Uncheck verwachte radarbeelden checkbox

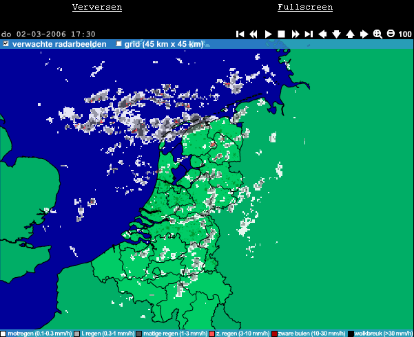click(6, 43)
